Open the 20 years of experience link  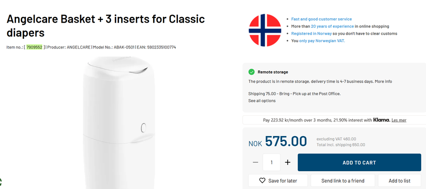[332, 26]
